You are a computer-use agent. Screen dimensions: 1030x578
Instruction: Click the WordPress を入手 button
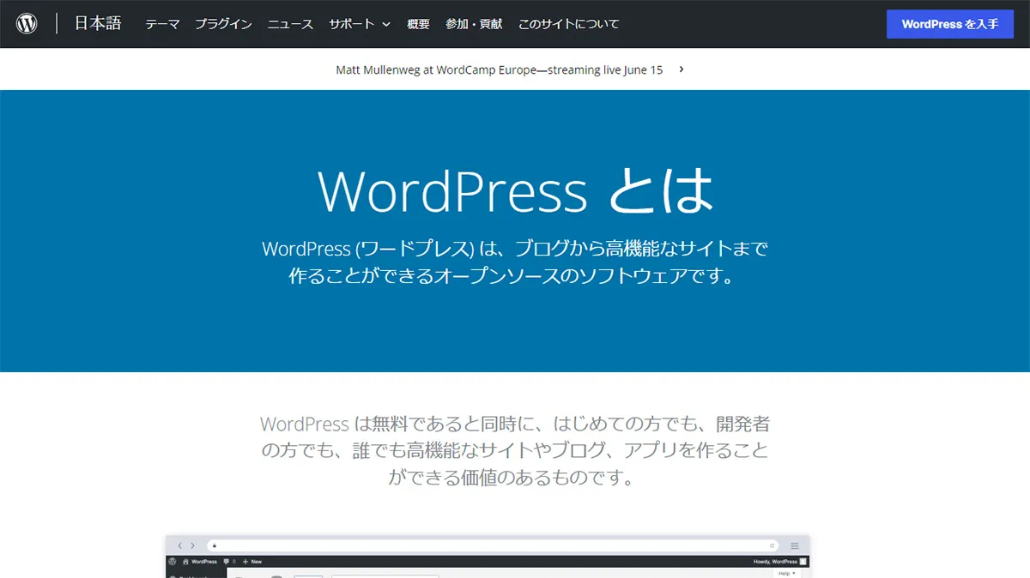[x=950, y=23]
